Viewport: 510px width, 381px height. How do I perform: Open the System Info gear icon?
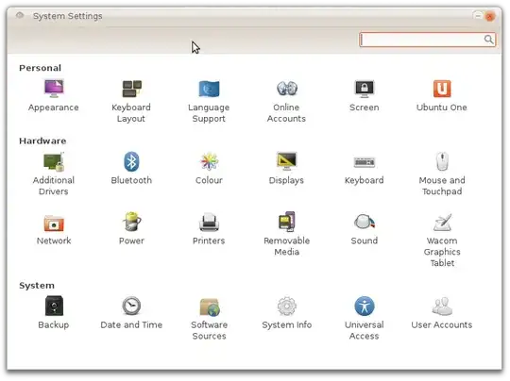click(287, 306)
